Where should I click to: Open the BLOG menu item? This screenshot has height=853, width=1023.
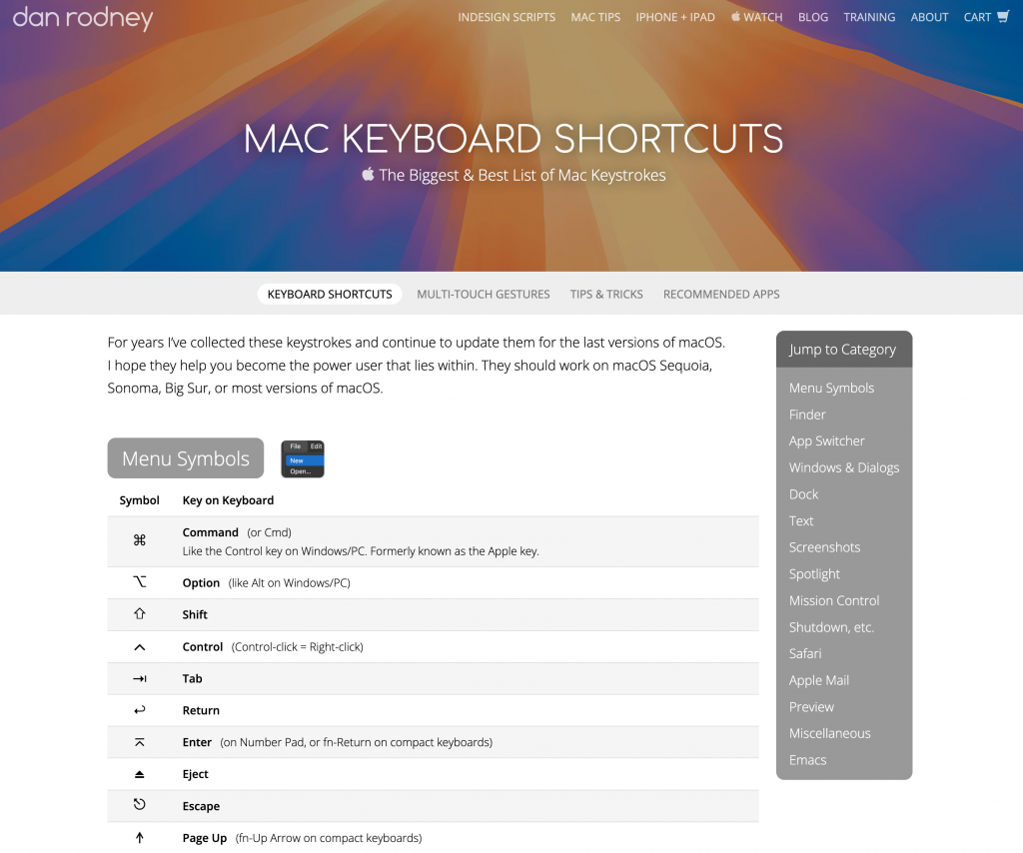[812, 17]
